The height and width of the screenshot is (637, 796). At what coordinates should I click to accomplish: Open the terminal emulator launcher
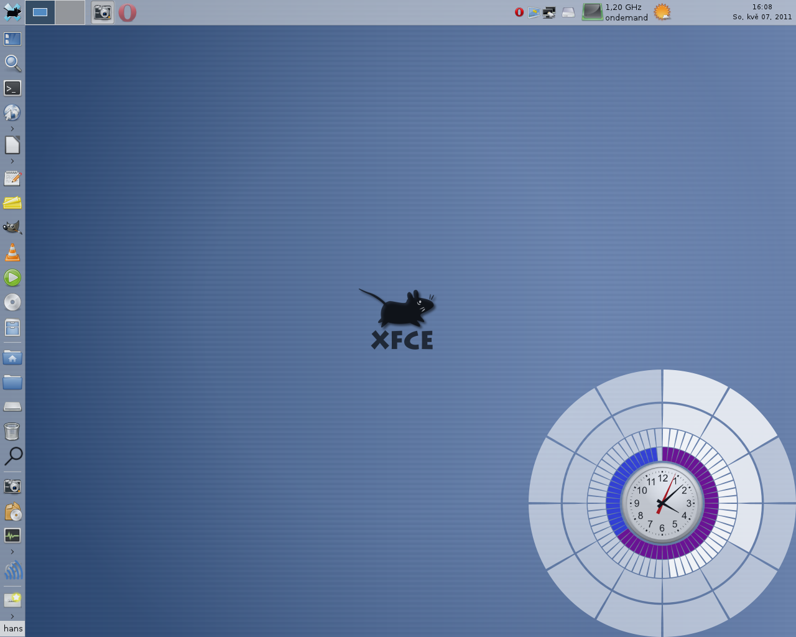point(12,88)
